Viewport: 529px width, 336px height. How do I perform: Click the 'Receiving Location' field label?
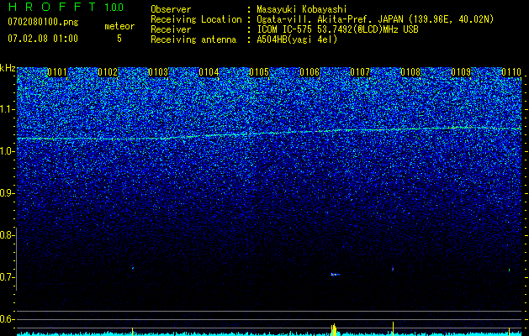click(x=196, y=19)
